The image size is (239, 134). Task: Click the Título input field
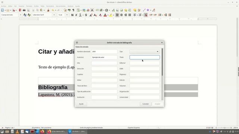145,57
